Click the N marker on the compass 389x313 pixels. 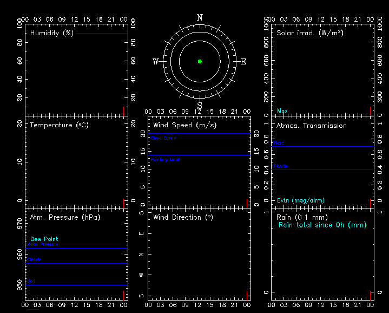tap(200, 17)
